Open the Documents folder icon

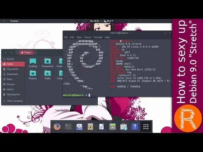click(x=47, y=63)
